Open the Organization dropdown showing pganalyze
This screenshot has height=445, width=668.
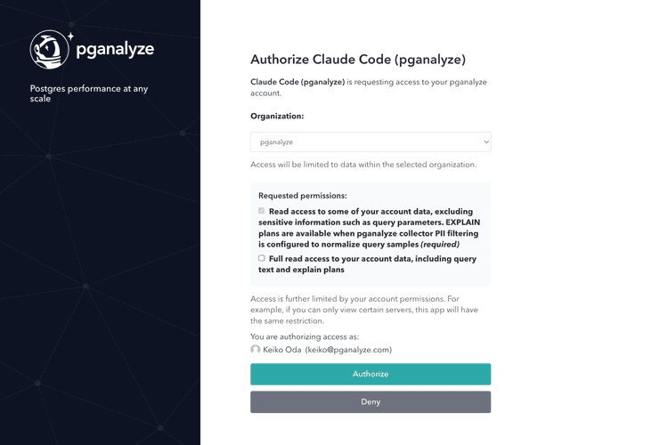[x=371, y=142]
